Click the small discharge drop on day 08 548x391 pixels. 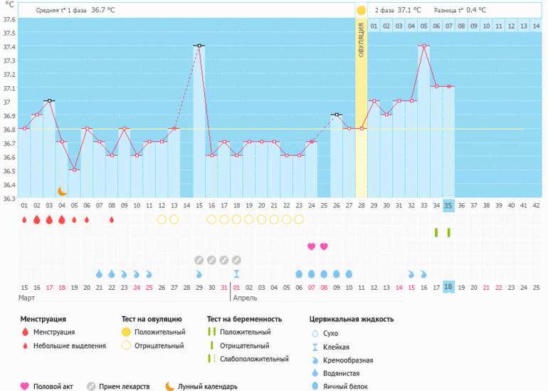[x=112, y=219]
